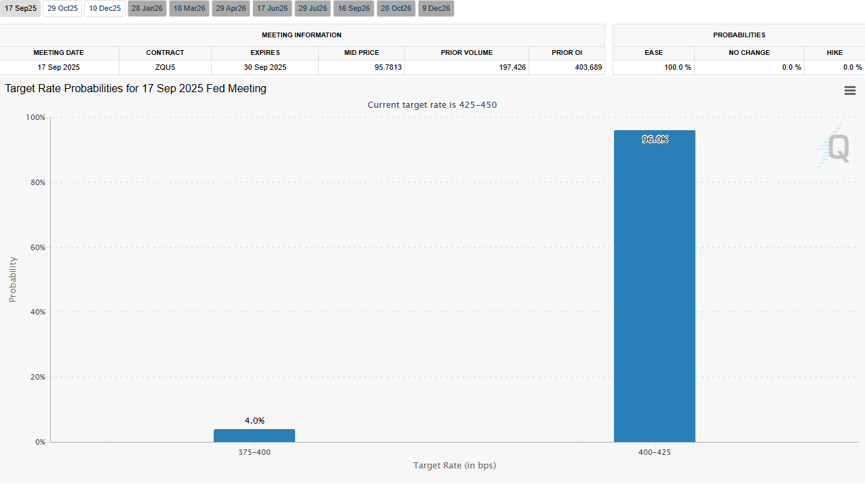
Task: Click the chart title for 17 Sep 2025
Action: [136, 89]
